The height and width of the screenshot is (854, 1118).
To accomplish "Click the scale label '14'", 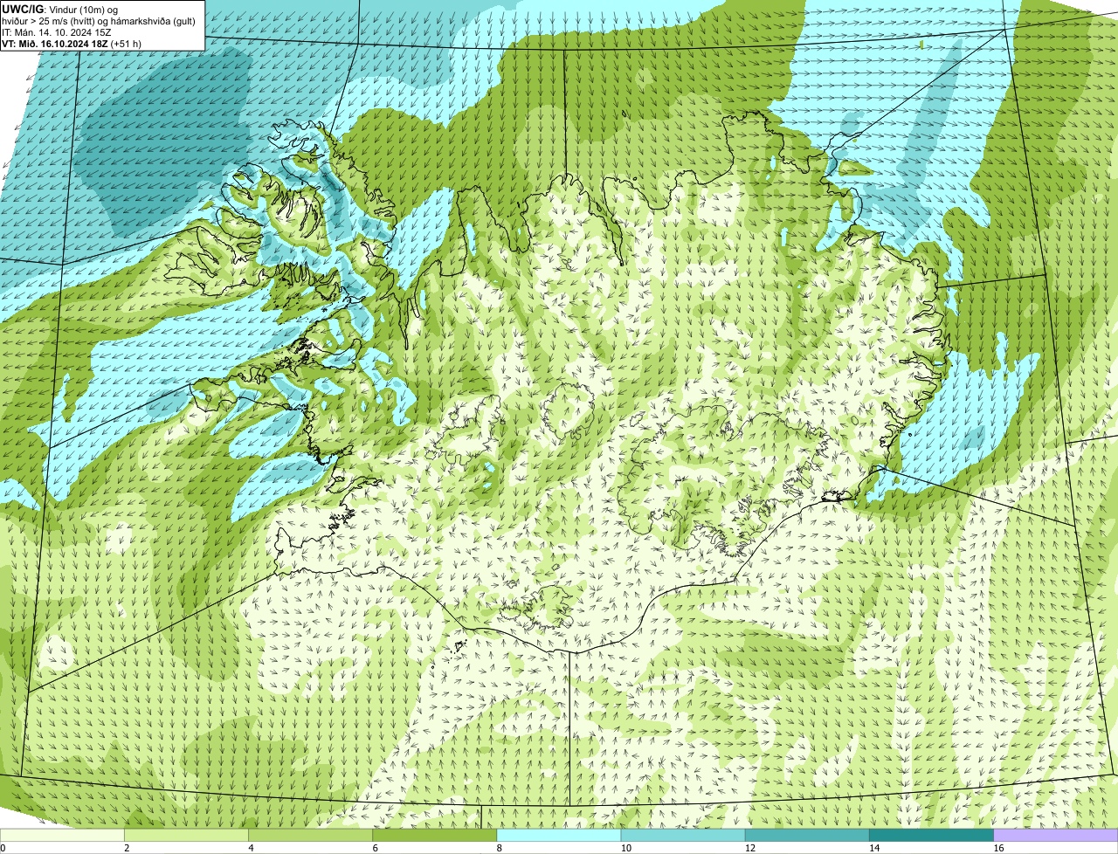I will tap(873, 848).
